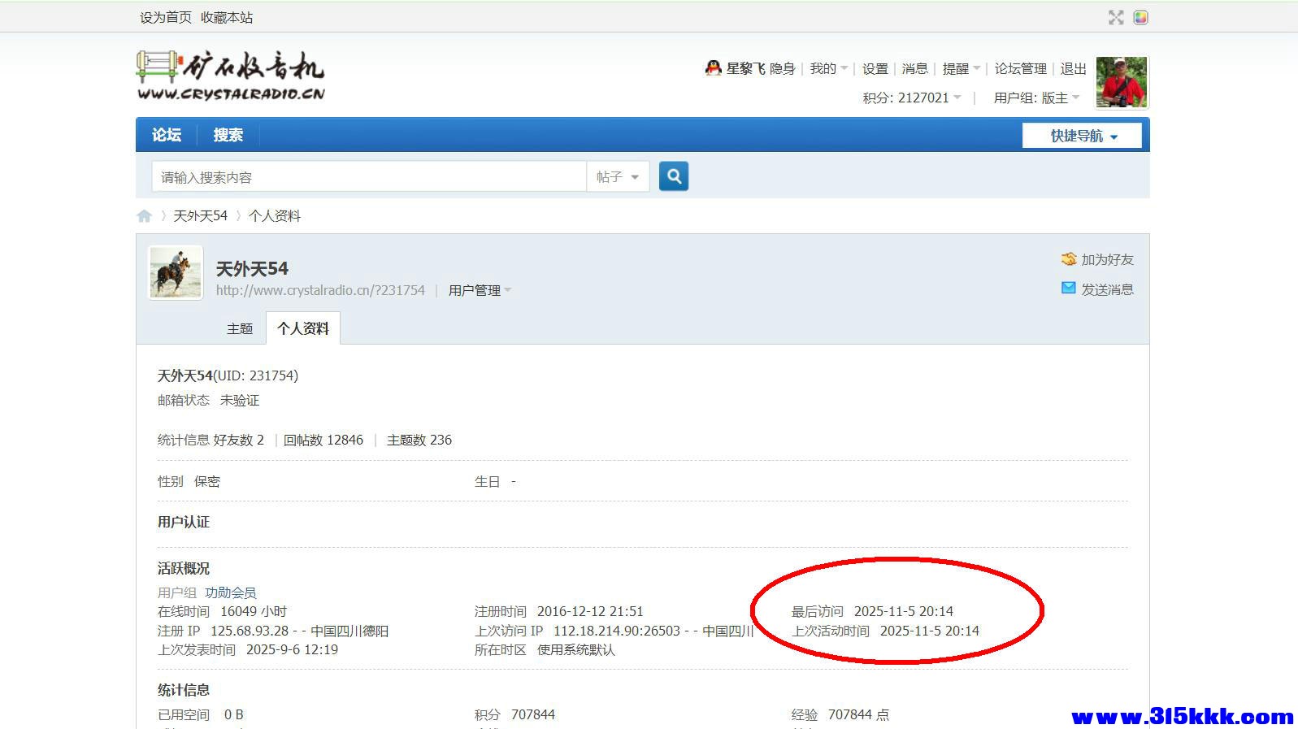The width and height of the screenshot is (1298, 729).
Task: Click 天外天54 horse rider avatar
Action: point(176,273)
